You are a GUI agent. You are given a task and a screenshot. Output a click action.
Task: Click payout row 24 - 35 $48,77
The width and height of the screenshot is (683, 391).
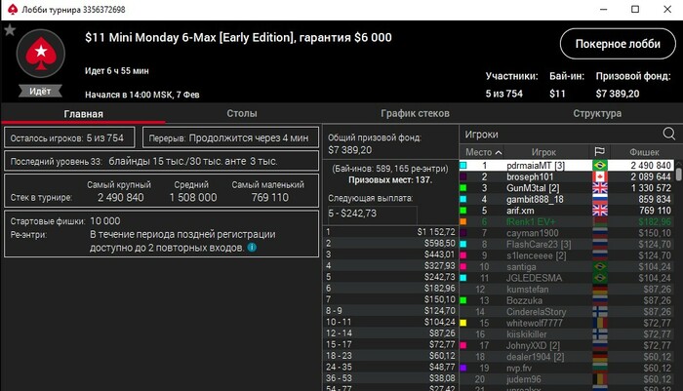point(390,367)
